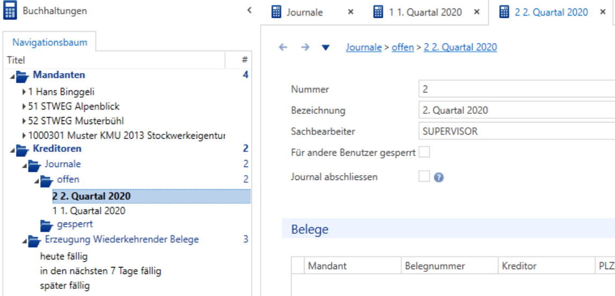615x296 pixels.
Task: Click the offen folder icon
Action: tap(47, 181)
